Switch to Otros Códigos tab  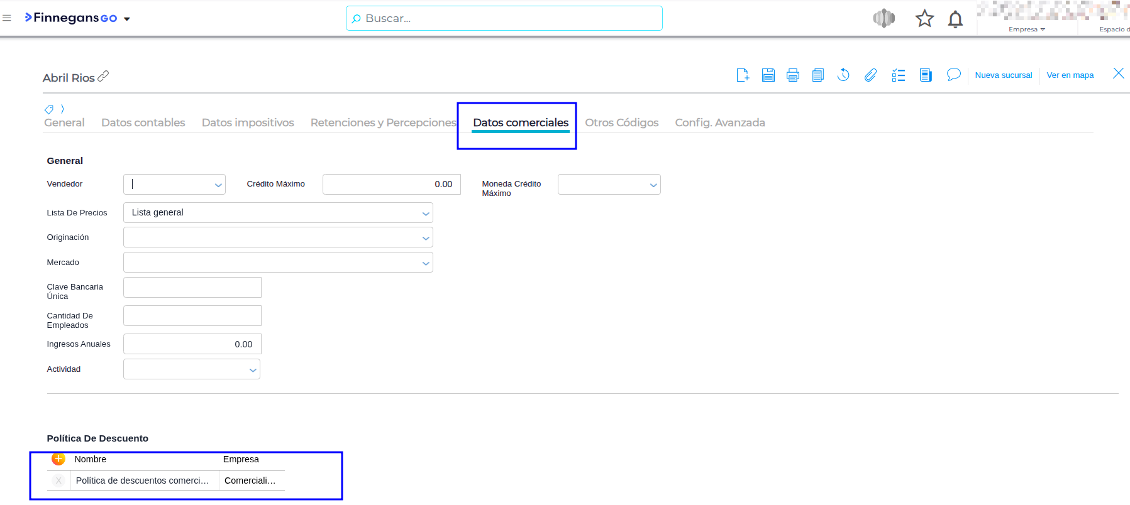pos(621,122)
